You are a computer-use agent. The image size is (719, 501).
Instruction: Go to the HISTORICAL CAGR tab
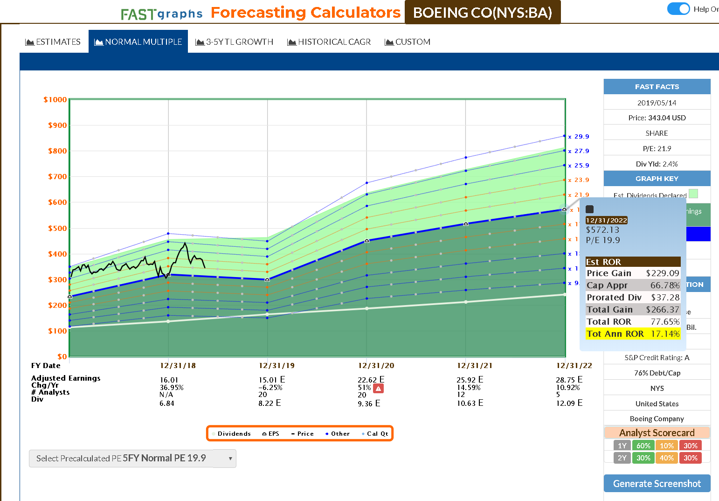329,42
